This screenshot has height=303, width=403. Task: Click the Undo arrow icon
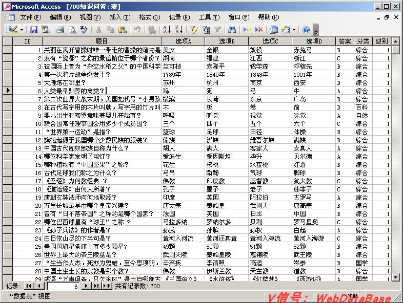[x=137, y=30]
